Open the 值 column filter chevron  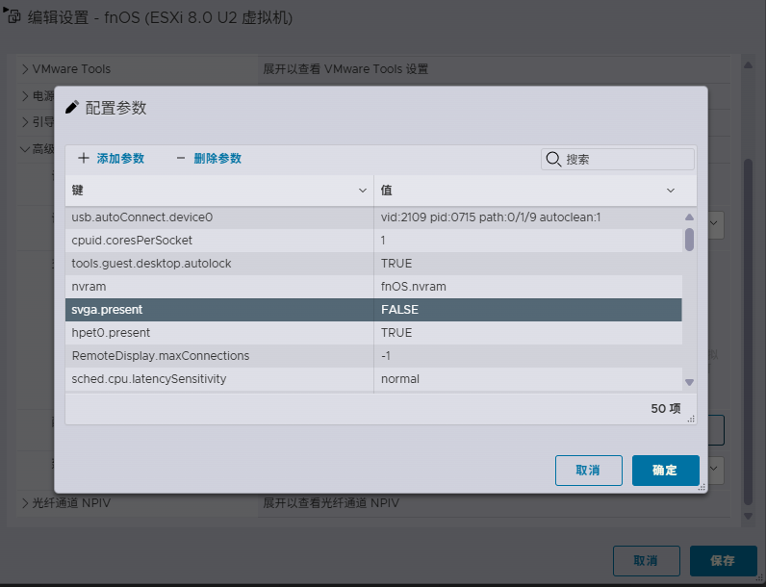[671, 191]
